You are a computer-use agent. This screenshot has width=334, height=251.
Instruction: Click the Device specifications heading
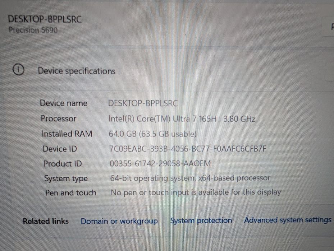click(77, 71)
